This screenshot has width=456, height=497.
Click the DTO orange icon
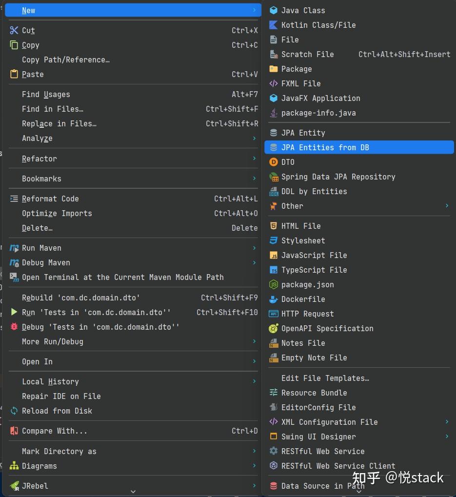click(274, 162)
